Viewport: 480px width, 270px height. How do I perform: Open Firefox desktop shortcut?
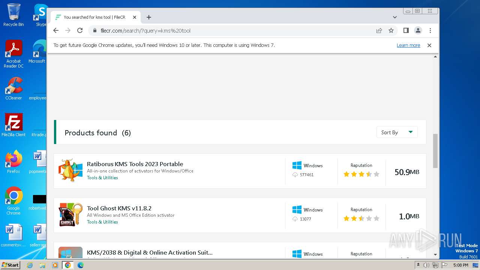coord(13,162)
